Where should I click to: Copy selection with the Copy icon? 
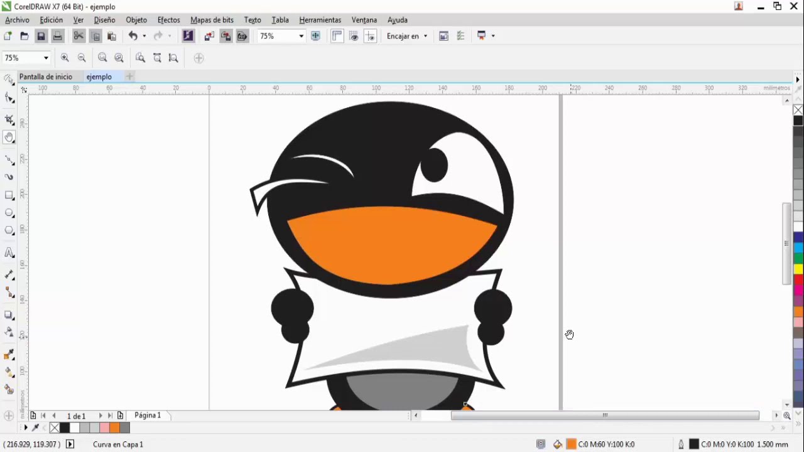coord(95,36)
